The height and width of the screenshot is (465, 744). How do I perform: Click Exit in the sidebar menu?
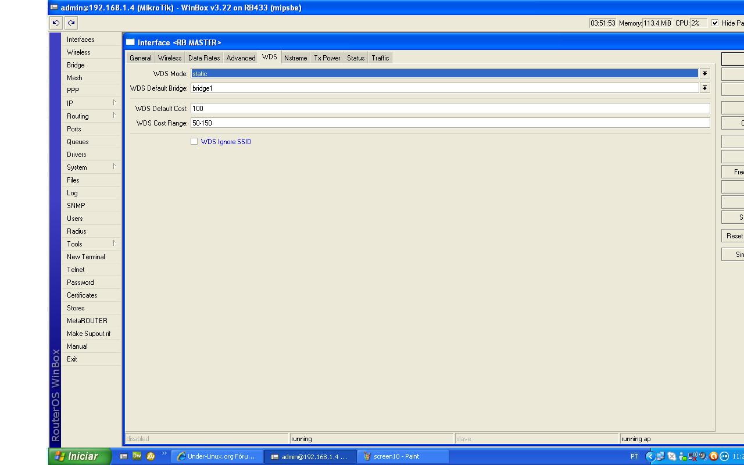click(92, 359)
